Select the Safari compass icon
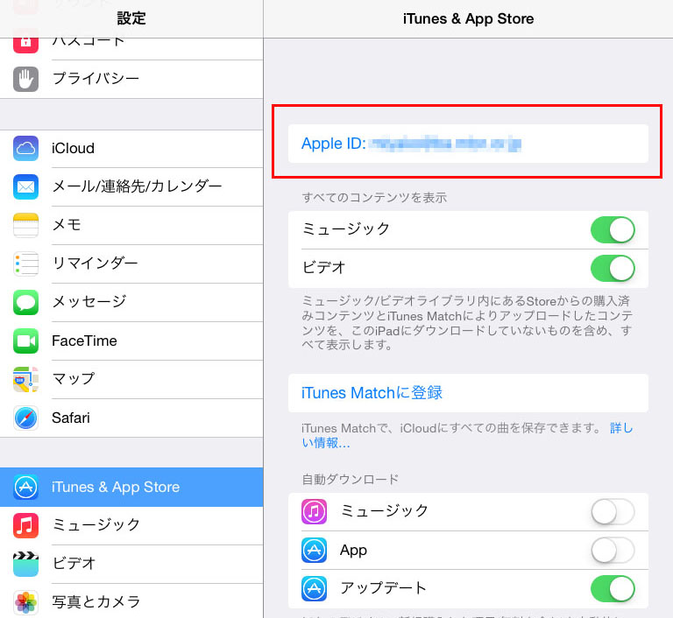This screenshot has width=673, height=618. pos(25,418)
